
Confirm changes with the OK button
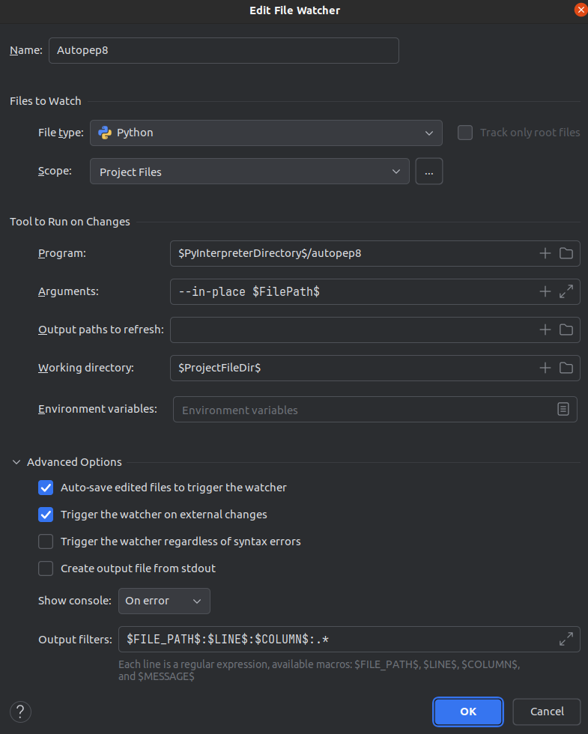[x=467, y=712]
